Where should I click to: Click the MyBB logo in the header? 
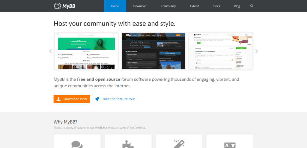[65, 6]
